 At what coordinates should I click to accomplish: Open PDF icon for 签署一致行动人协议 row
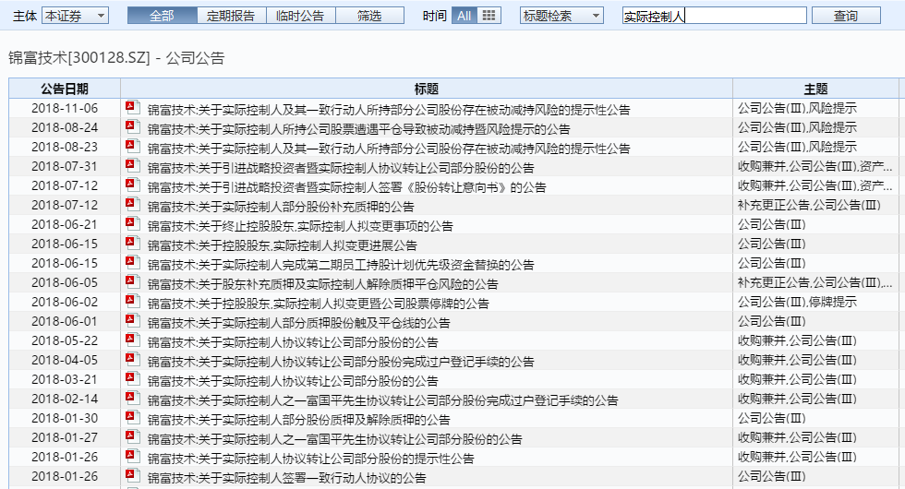(x=133, y=476)
